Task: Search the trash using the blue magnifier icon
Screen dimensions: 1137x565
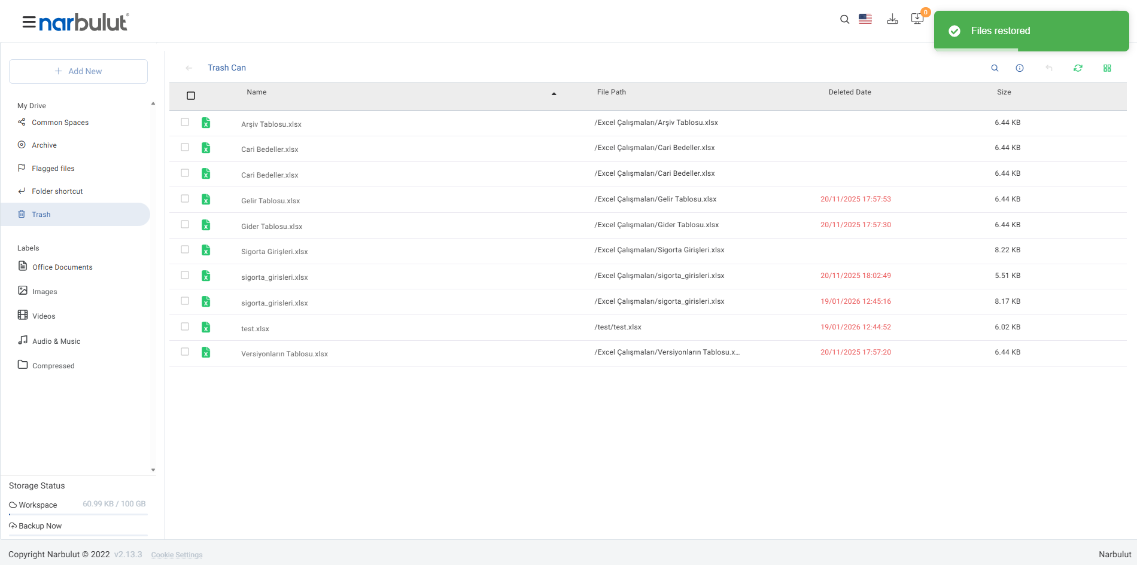Action: (995, 68)
